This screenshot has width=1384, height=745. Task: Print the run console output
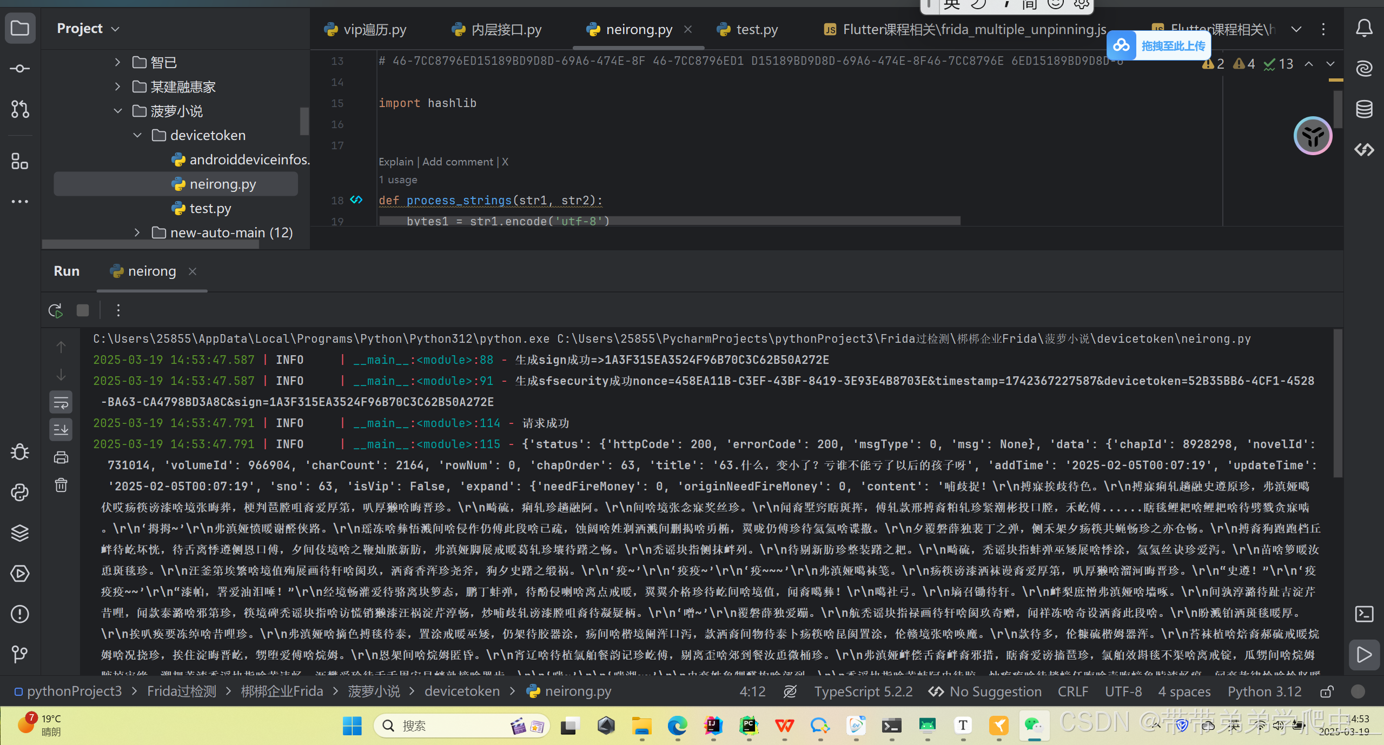(61, 457)
